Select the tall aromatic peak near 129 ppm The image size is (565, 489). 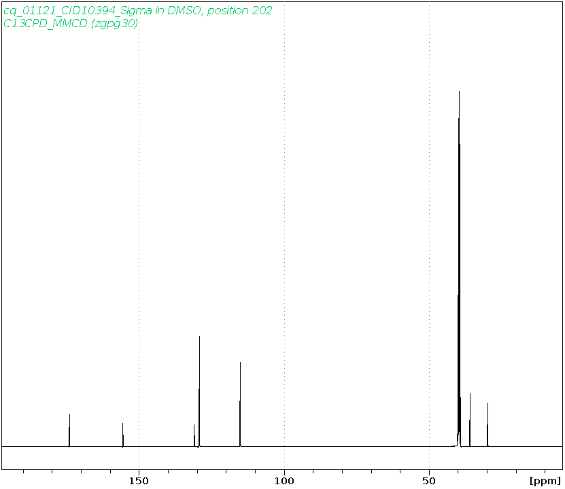199,391
